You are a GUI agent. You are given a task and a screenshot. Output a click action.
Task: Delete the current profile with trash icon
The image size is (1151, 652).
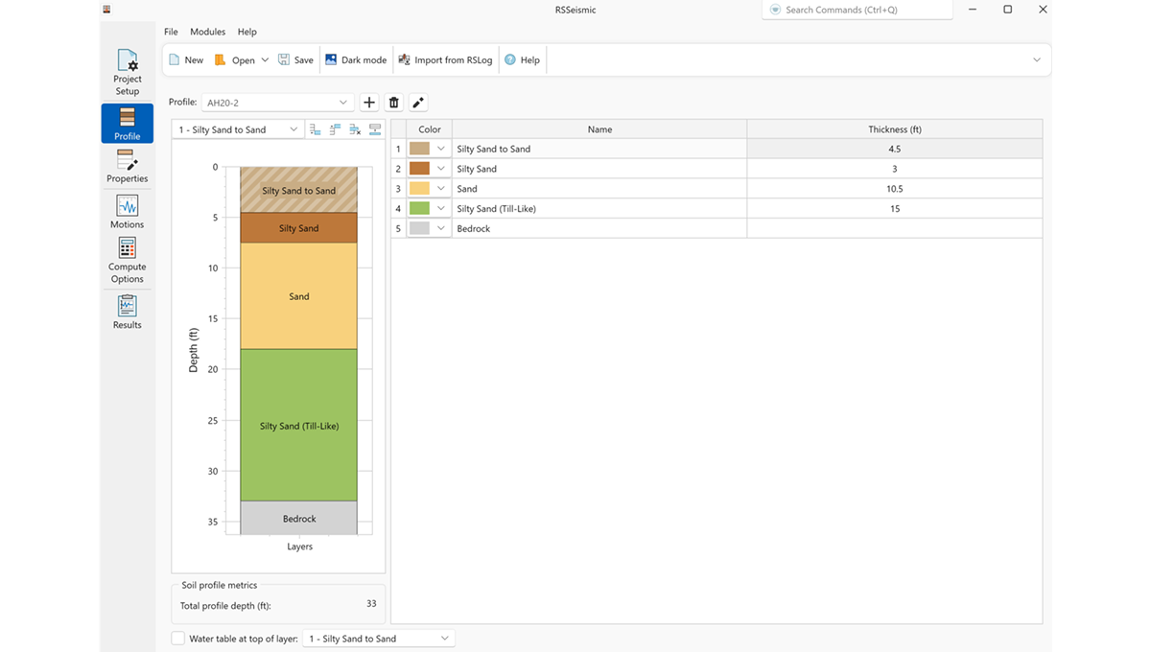(x=394, y=103)
